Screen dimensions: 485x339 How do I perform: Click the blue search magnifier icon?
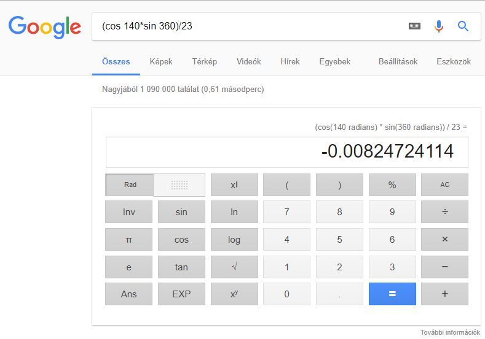pos(463,26)
